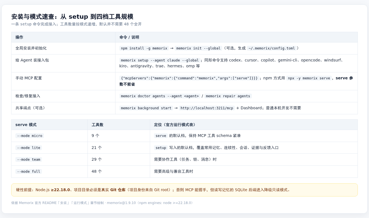This screenshot has height=218, width=369.
Task: Click the "memorix doctor agents --agent <agent>" code
Action: click(160, 96)
